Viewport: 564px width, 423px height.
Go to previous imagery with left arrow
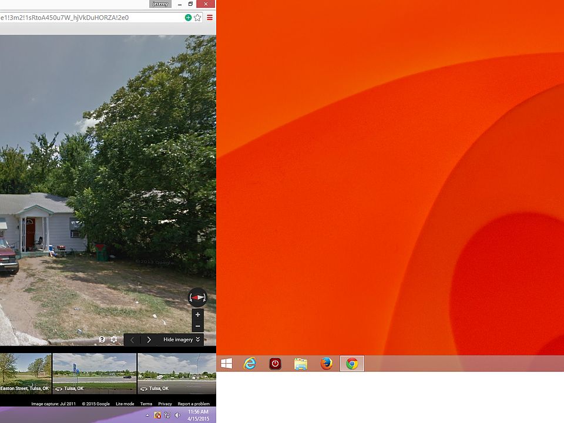coord(132,340)
